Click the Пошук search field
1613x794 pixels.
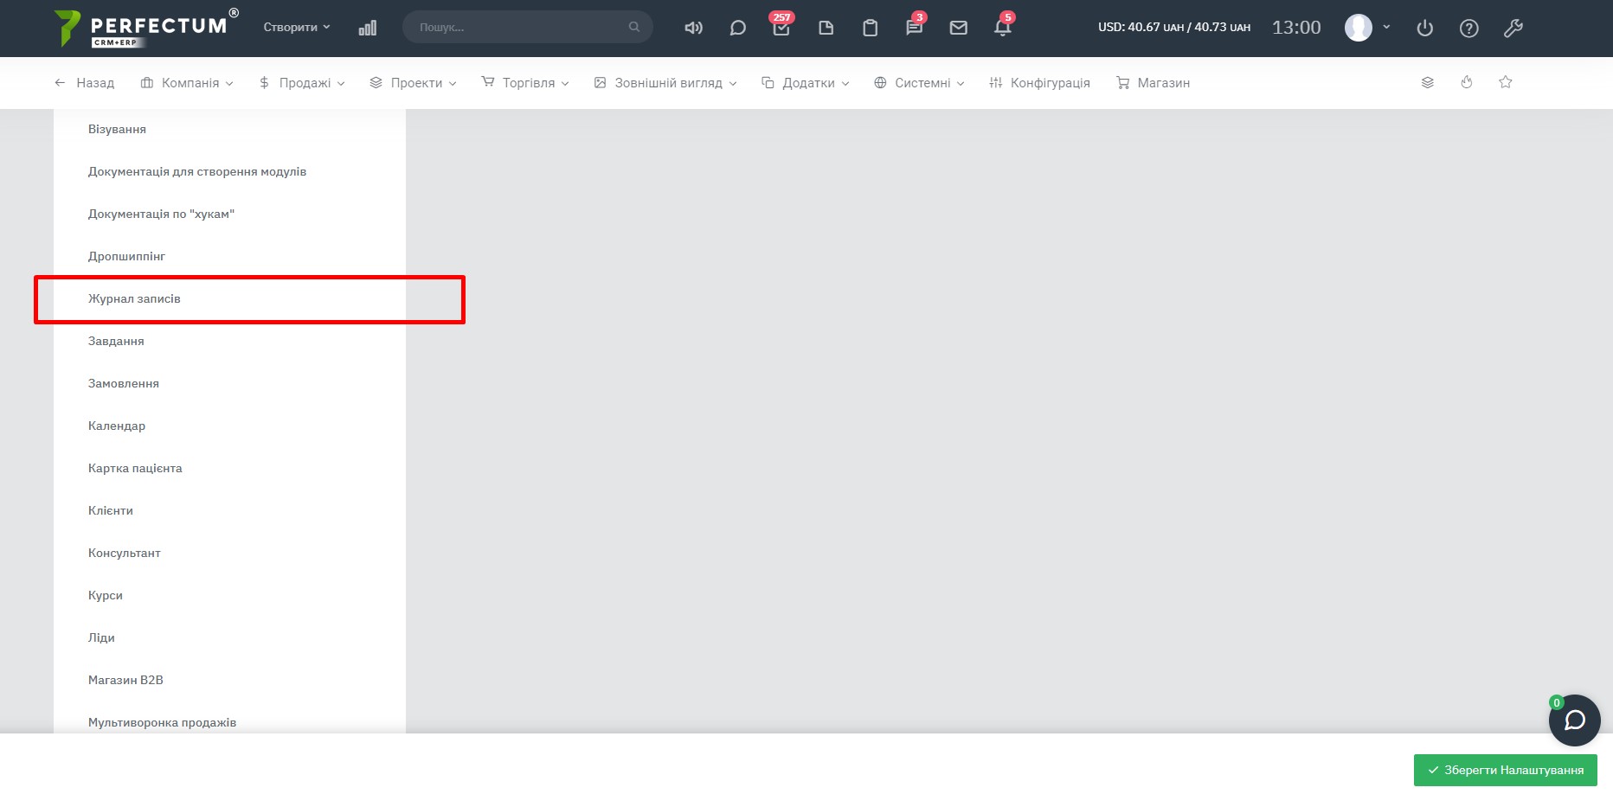[x=519, y=28]
